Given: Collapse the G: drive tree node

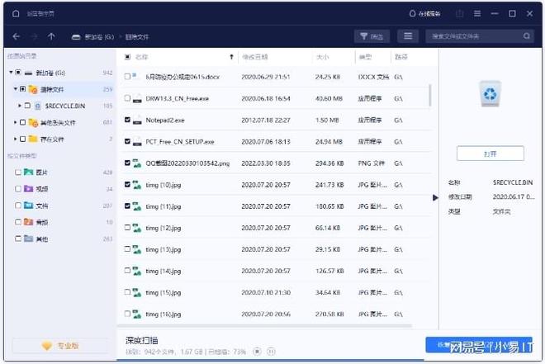Looking at the screenshot, I should point(11,73).
